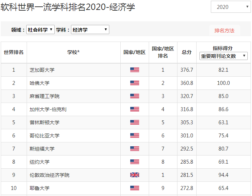Viewport: 252px width, 196px height.
Task: Click the 世界排名 column header
Action: 13,52
